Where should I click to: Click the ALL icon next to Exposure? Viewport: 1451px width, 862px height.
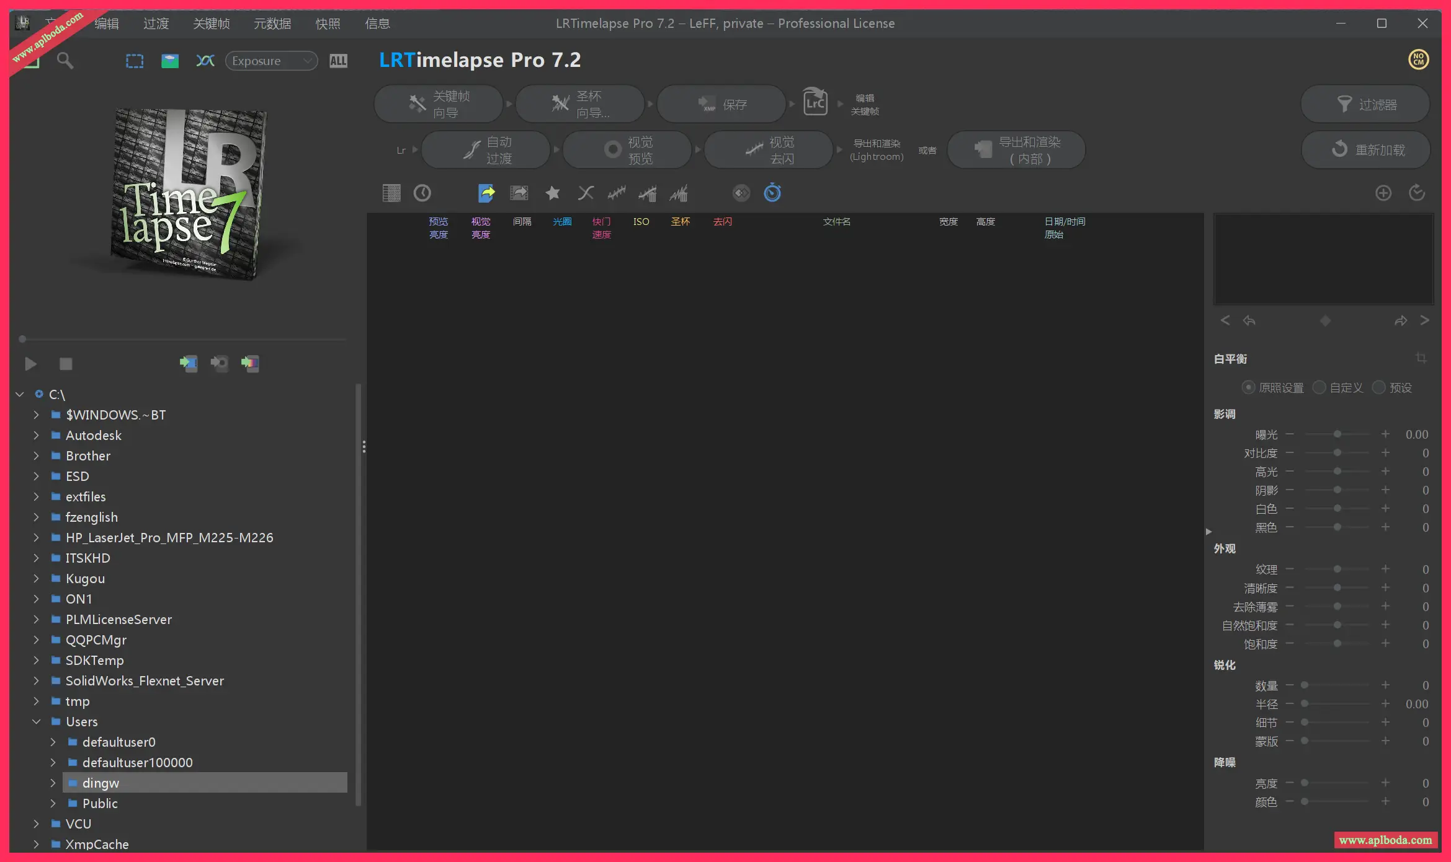click(x=338, y=61)
